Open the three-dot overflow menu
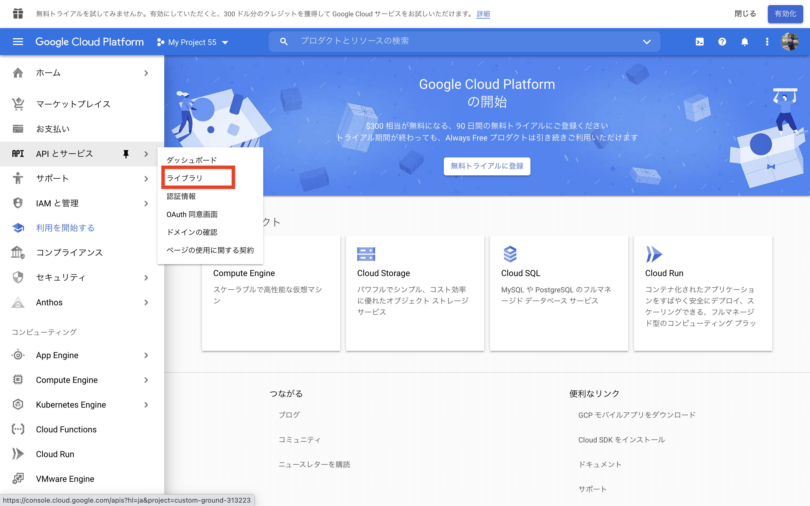Screen dimensions: 810x506 pos(767,42)
